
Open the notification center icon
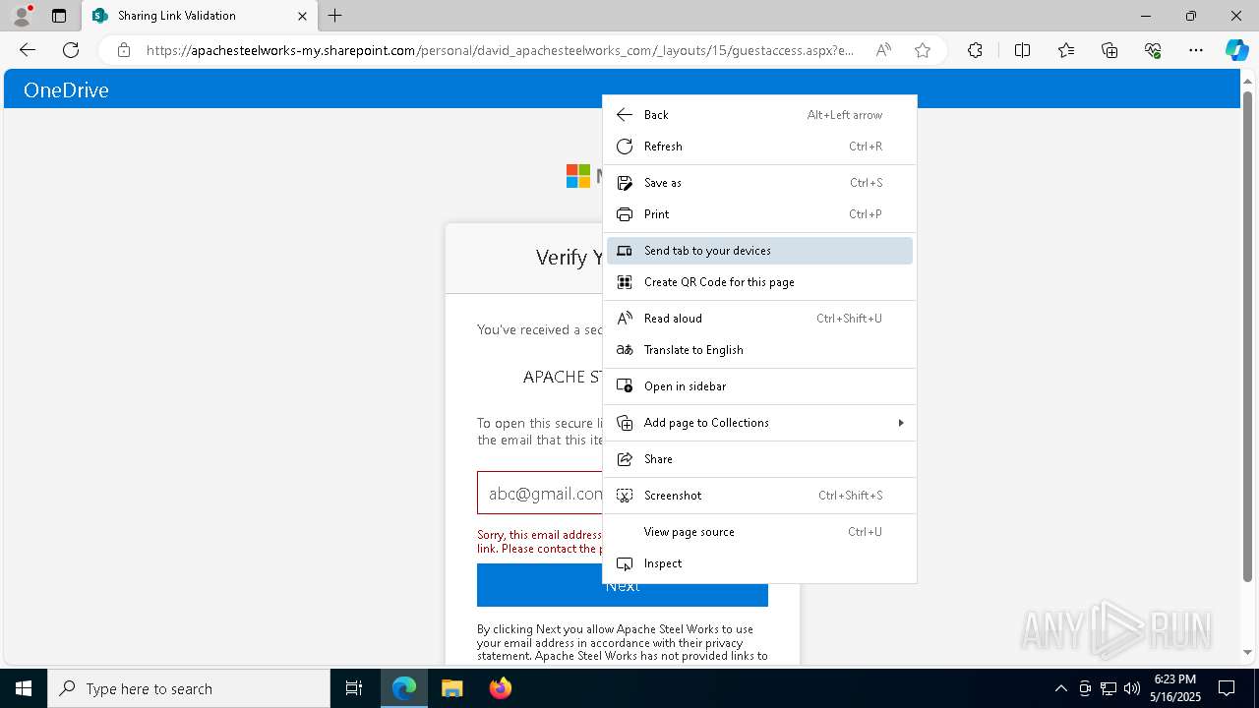click(x=1227, y=688)
